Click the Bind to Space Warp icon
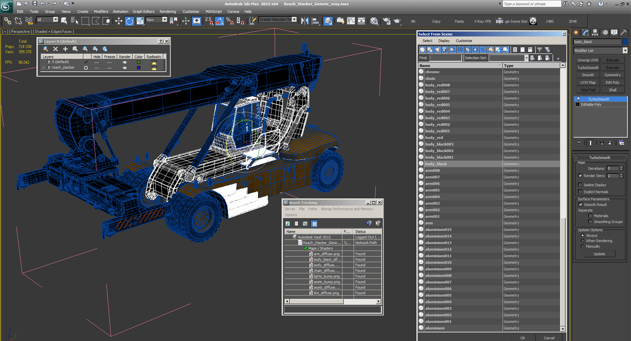The image size is (631, 341). pos(29,20)
